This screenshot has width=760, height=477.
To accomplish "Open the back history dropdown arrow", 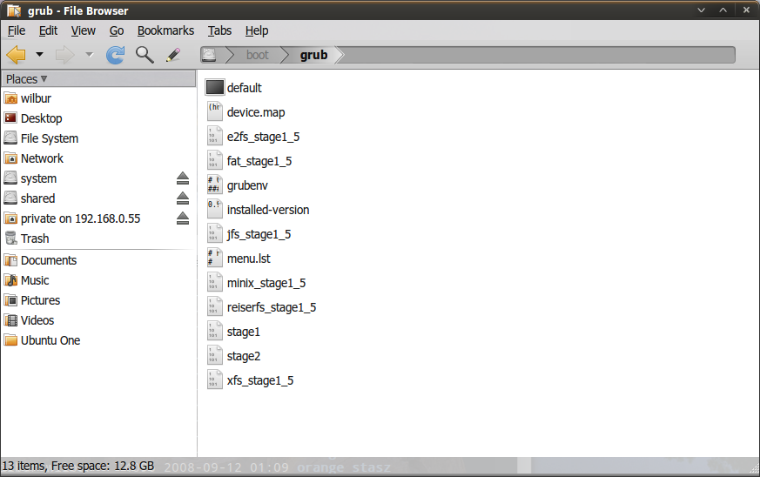I will click(x=40, y=55).
